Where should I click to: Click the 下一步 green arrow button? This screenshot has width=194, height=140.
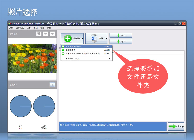(176, 126)
